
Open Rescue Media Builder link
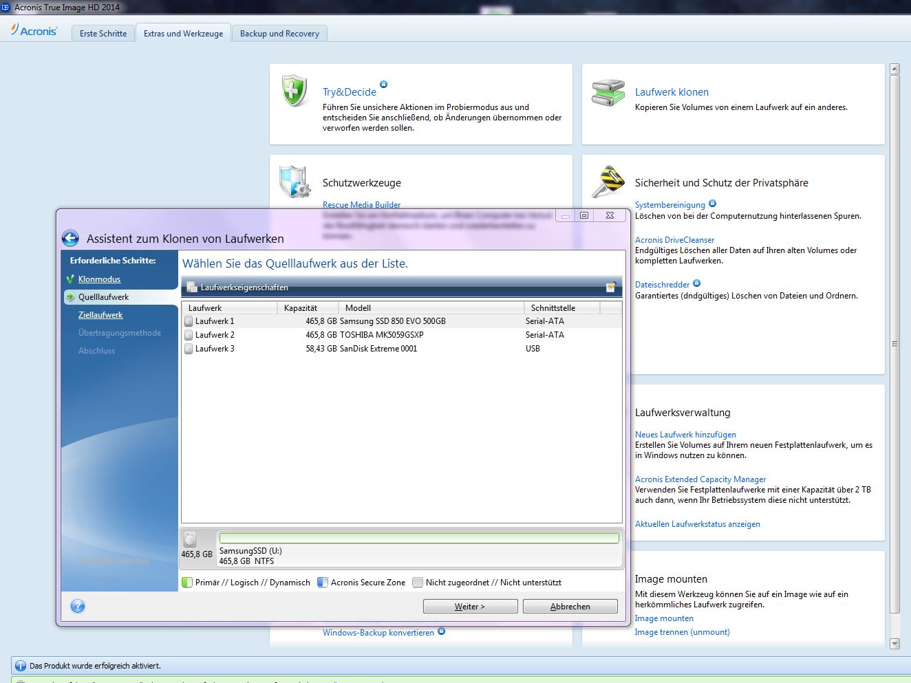coord(361,205)
